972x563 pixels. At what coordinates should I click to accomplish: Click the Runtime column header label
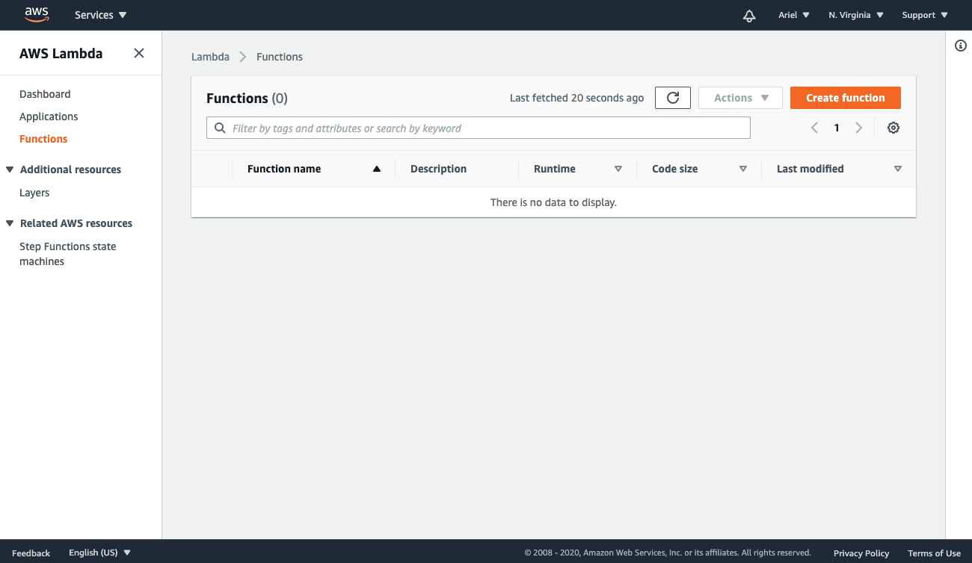tap(555, 169)
